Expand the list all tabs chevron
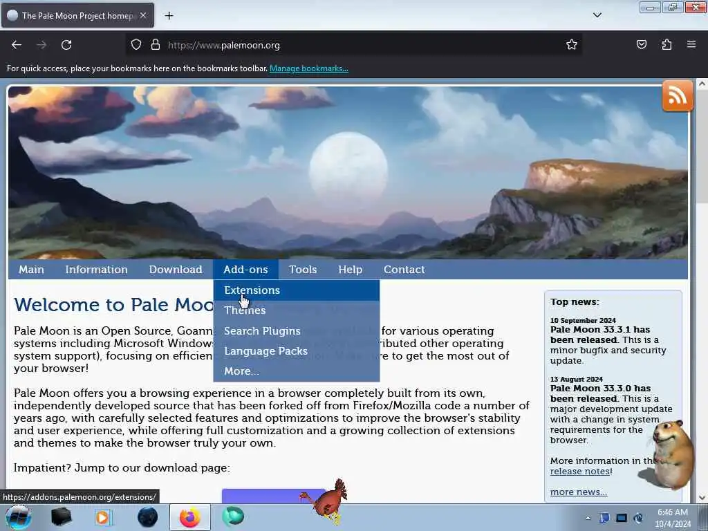Image resolution: width=708 pixels, height=531 pixels. click(x=597, y=15)
